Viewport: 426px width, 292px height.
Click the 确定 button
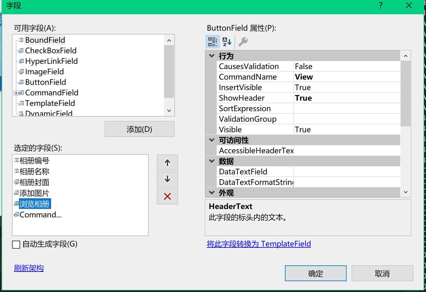316,273
